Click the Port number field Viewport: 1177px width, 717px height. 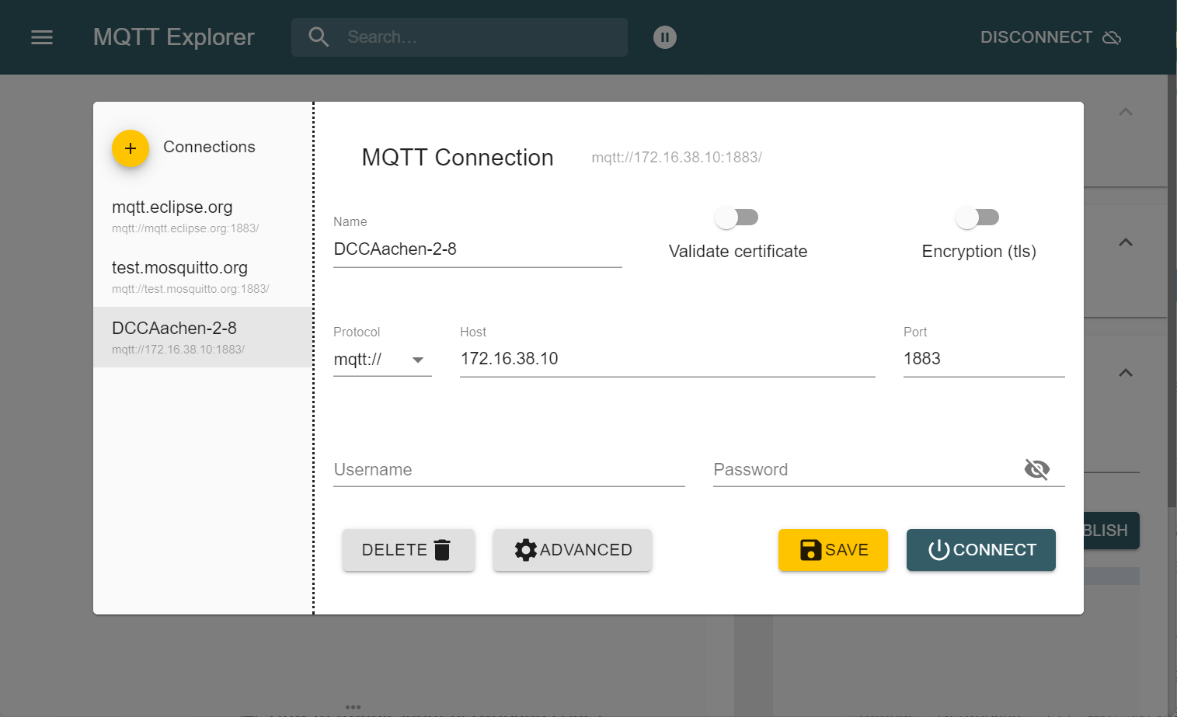pos(983,359)
